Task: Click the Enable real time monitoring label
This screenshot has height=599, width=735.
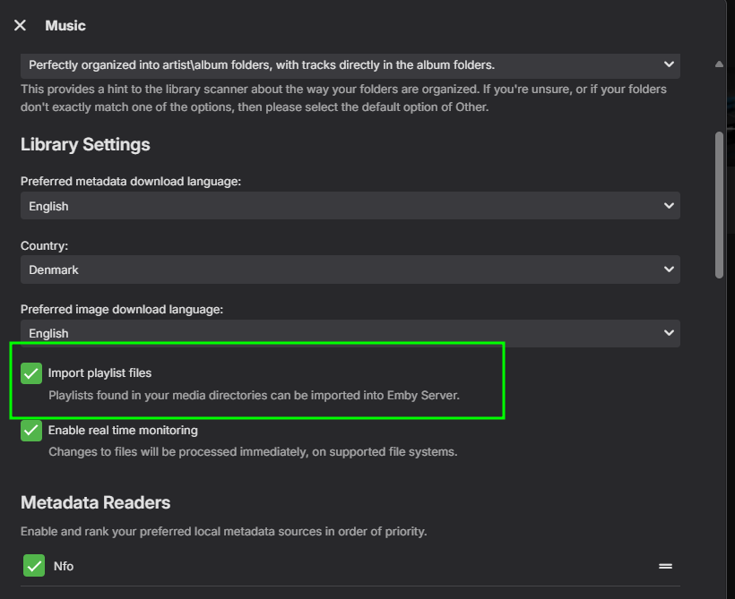Action: [123, 431]
